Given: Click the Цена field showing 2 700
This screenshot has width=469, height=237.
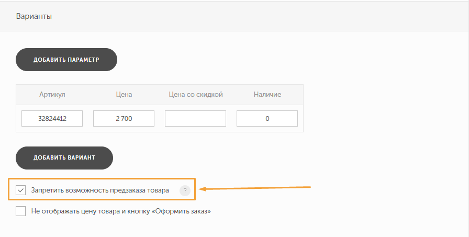Looking at the screenshot, I should tap(124, 119).
